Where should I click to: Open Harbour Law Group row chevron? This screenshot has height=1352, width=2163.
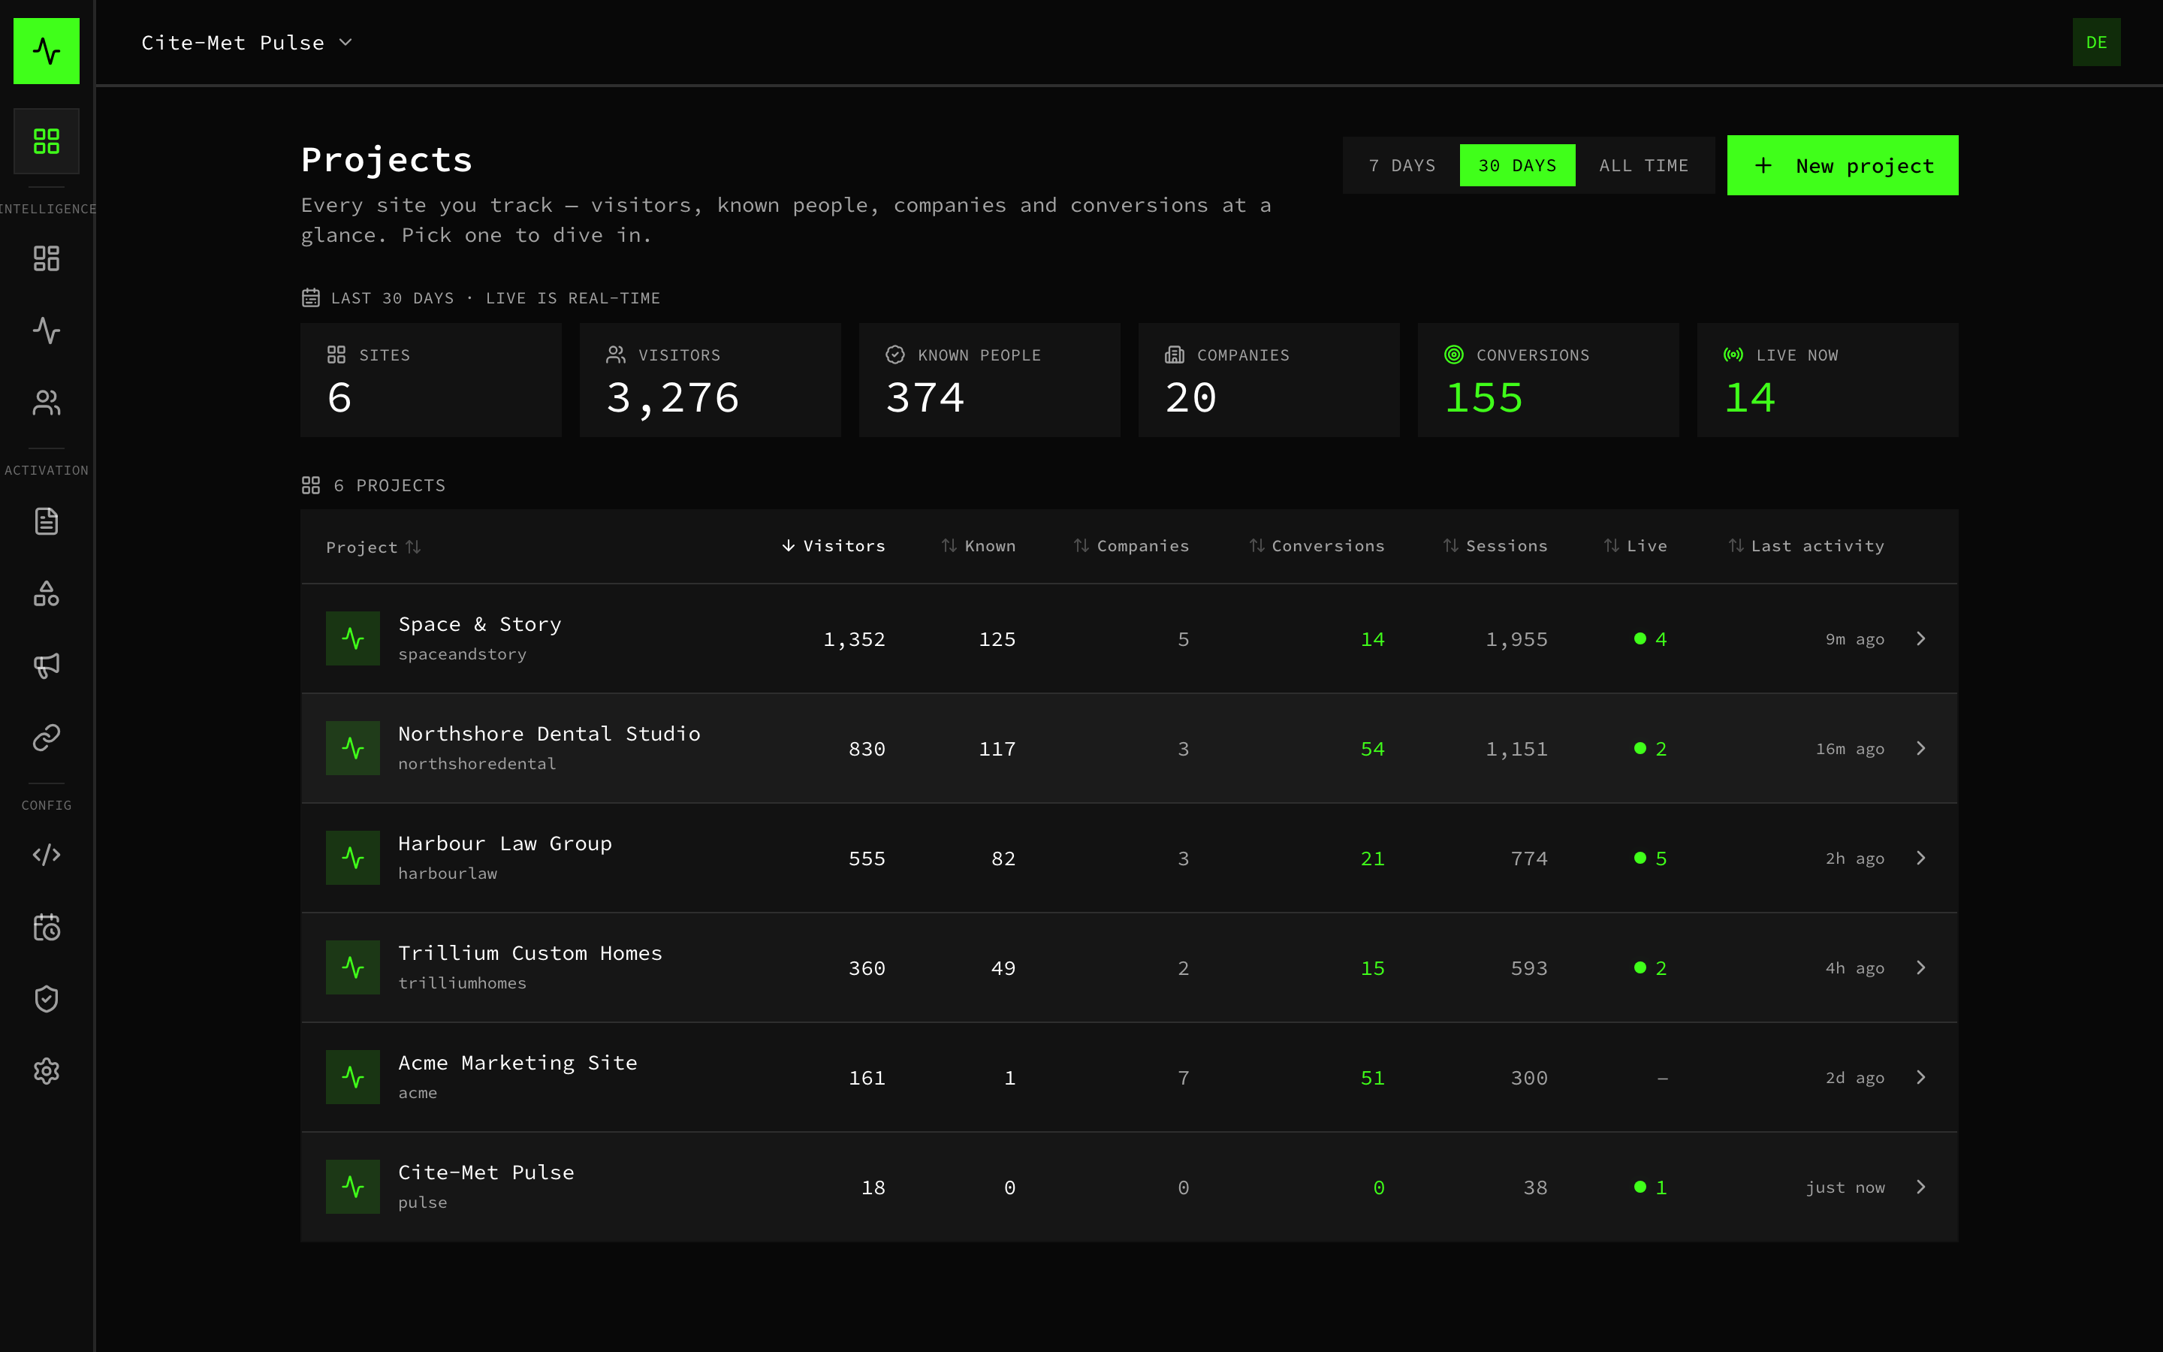click(x=1920, y=859)
